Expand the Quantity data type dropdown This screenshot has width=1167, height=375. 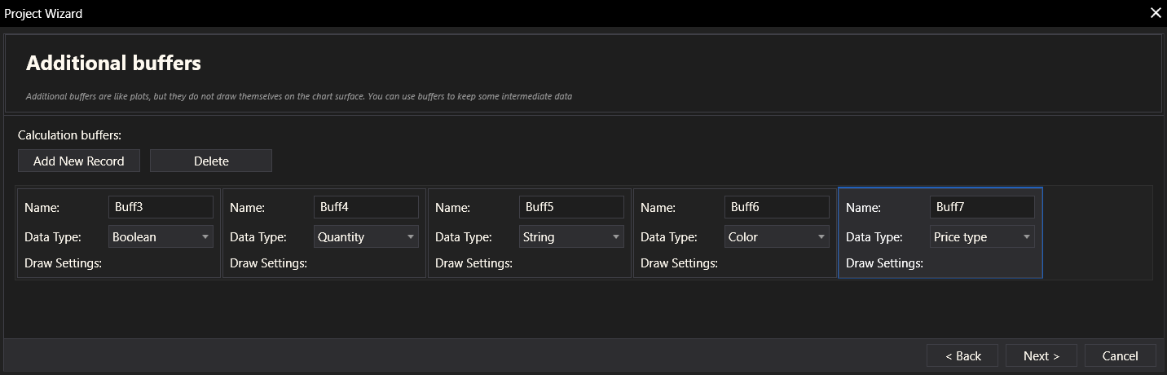click(366, 237)
